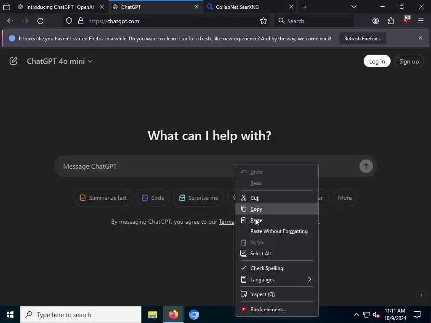Open the Firefox hamburger application menu

click(x=421, y=21)
